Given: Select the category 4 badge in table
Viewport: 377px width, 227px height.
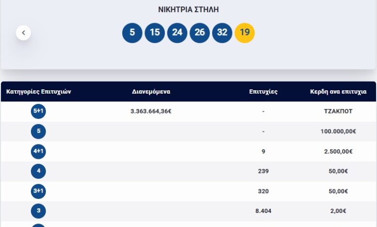Looking at the screenshot, I should (x=38, y=171).
